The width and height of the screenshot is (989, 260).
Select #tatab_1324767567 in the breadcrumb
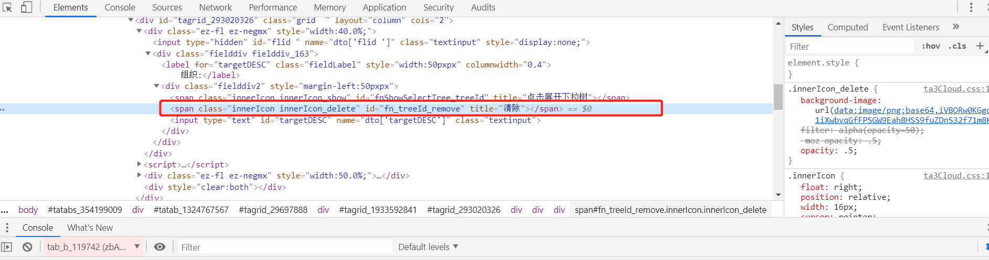(x=191, y=210)
